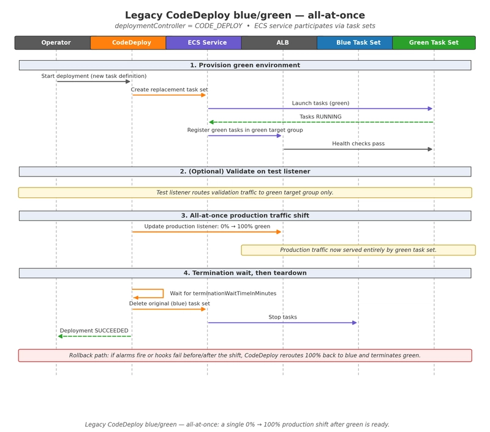
Task: Click the orange self-loop arrow on CodeDeploy
Action: point(148,294)
